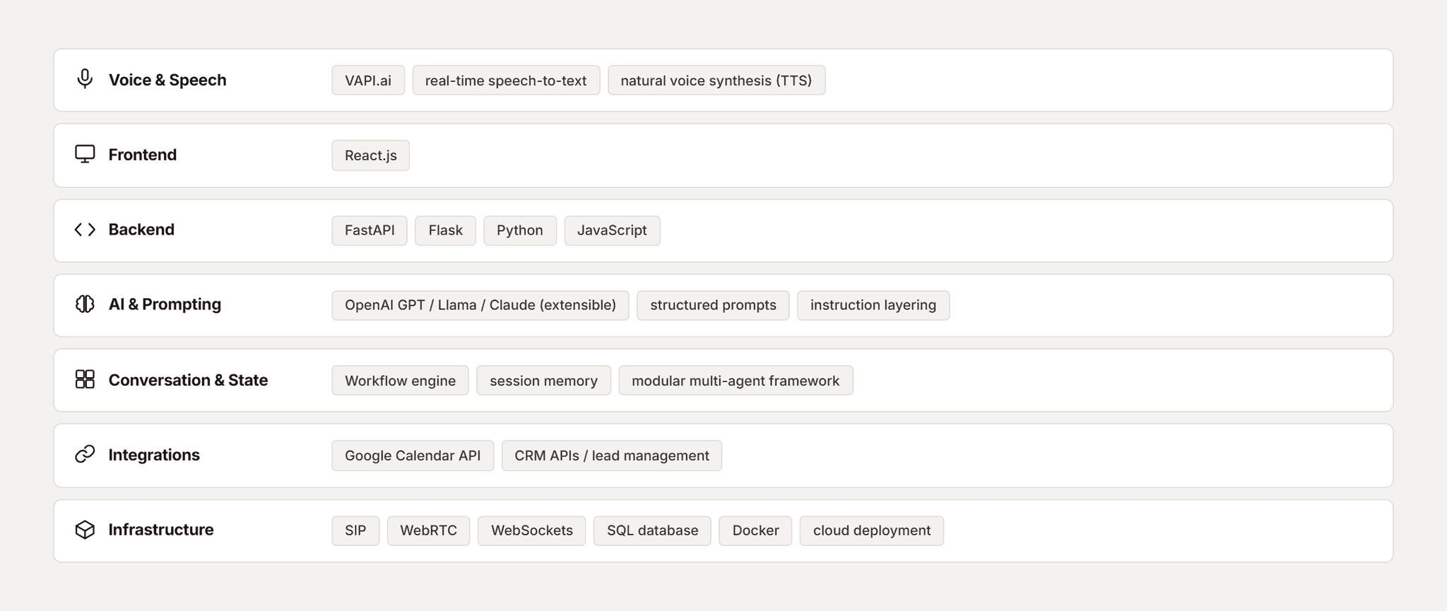Click the structured prompts tag
This screenshot has height=611, width=1447.
pos(713,305)
